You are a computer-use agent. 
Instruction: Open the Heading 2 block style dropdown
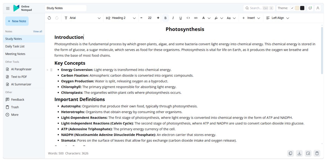point(121,18)
